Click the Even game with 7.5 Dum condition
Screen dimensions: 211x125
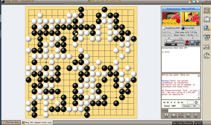coord(186,32)
